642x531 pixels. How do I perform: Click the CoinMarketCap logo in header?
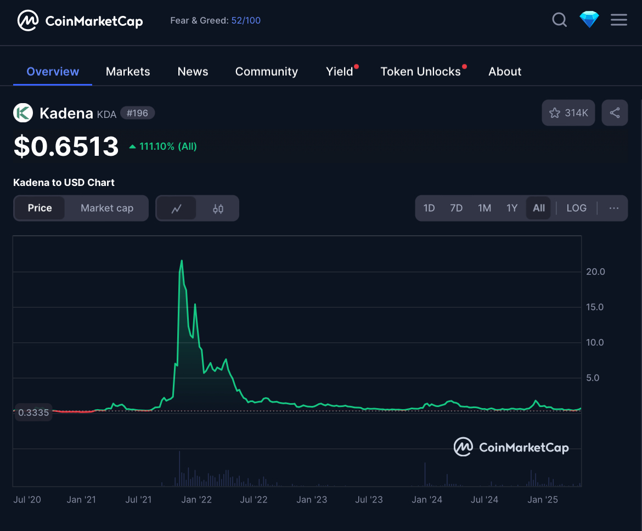[x=80, y=21]
